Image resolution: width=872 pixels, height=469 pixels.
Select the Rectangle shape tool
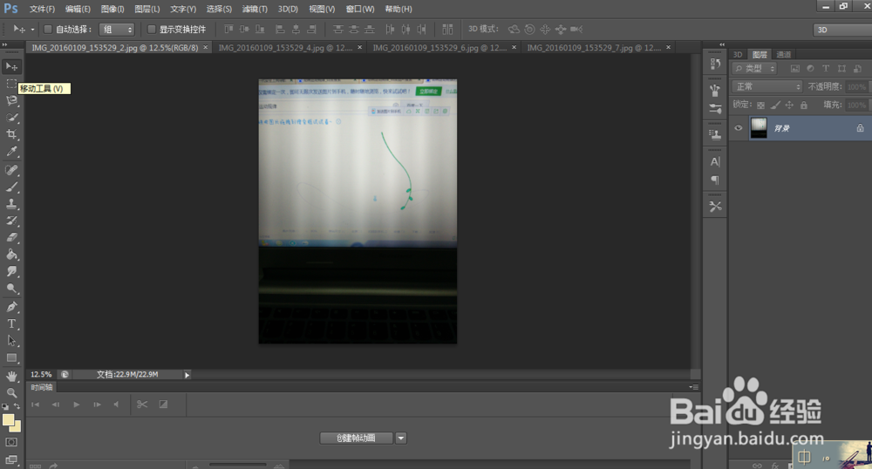(x=11, y=358)
